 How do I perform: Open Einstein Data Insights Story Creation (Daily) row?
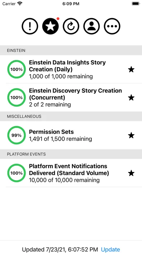coord(71,69)
